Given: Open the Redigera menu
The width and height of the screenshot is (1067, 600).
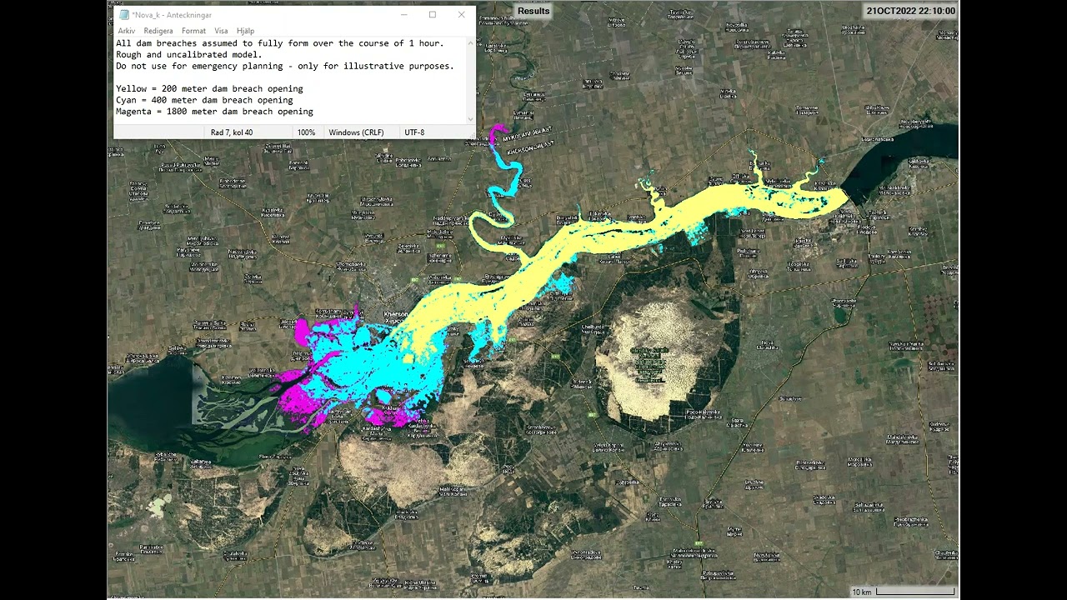Looking at the screenshot, I should tap(158, 31).
